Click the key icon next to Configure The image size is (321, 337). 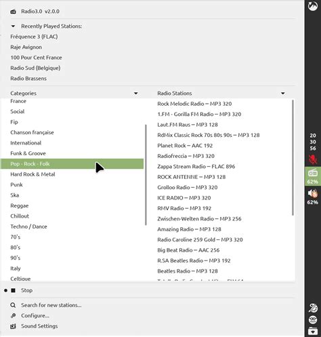point(13,315)
